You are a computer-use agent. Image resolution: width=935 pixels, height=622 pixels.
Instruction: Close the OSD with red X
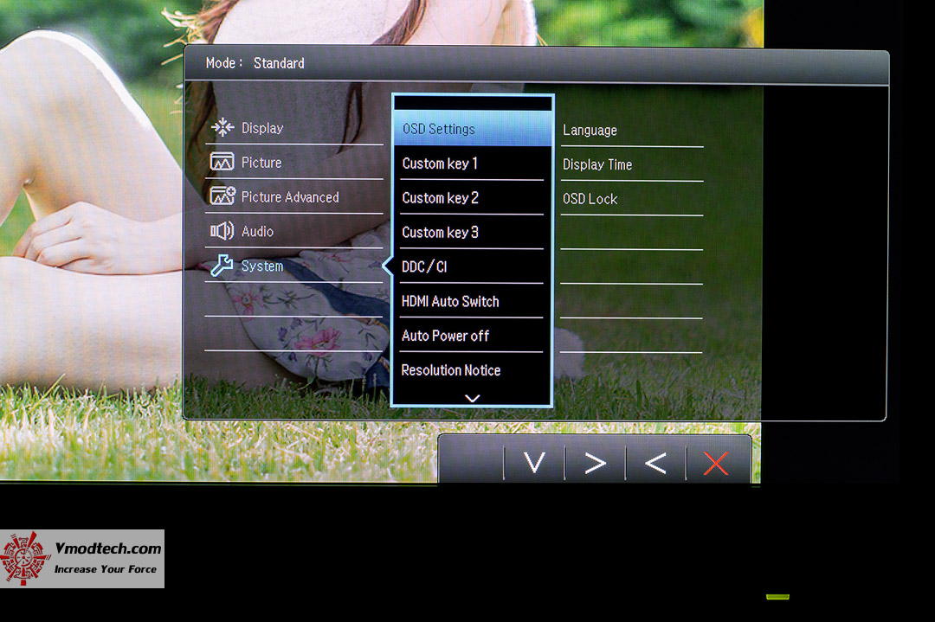[716, 463]
